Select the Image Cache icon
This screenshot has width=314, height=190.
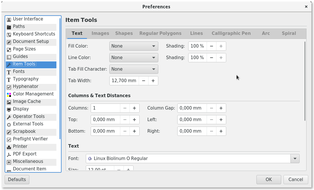coord(9,102)
